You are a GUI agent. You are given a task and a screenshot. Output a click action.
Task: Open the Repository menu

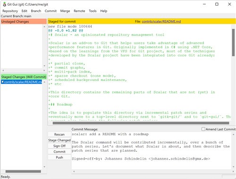tap(10, 11)
